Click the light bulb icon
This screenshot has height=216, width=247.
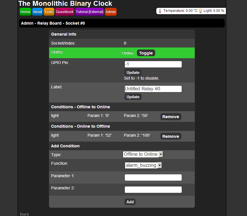point(200,11)
